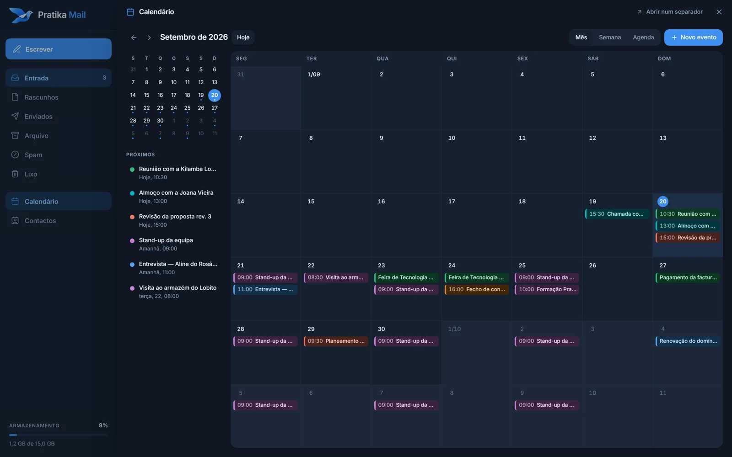Switch to Semana view
This screenshot has width=732, height=457.
610,37
